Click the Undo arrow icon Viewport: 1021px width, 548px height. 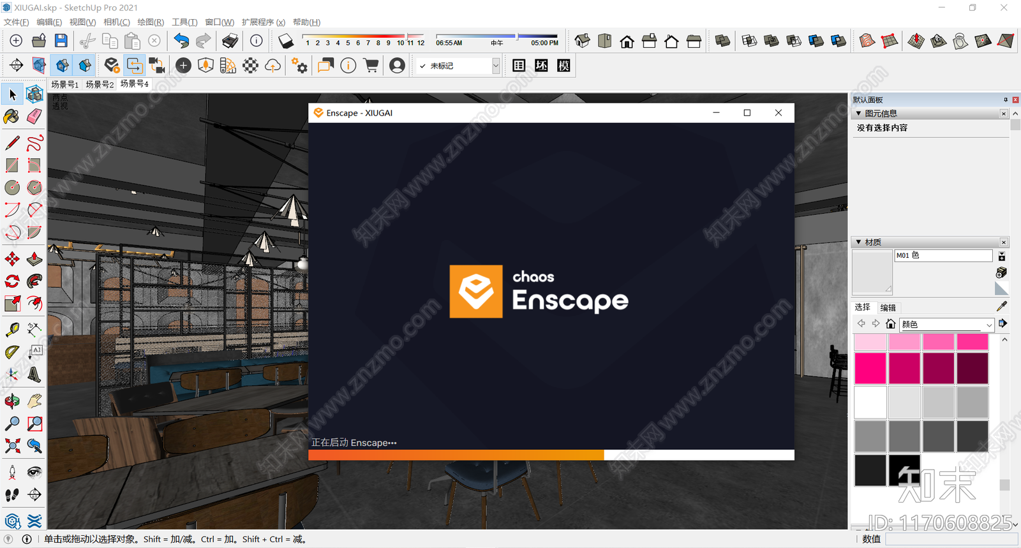tap(181, 41)
